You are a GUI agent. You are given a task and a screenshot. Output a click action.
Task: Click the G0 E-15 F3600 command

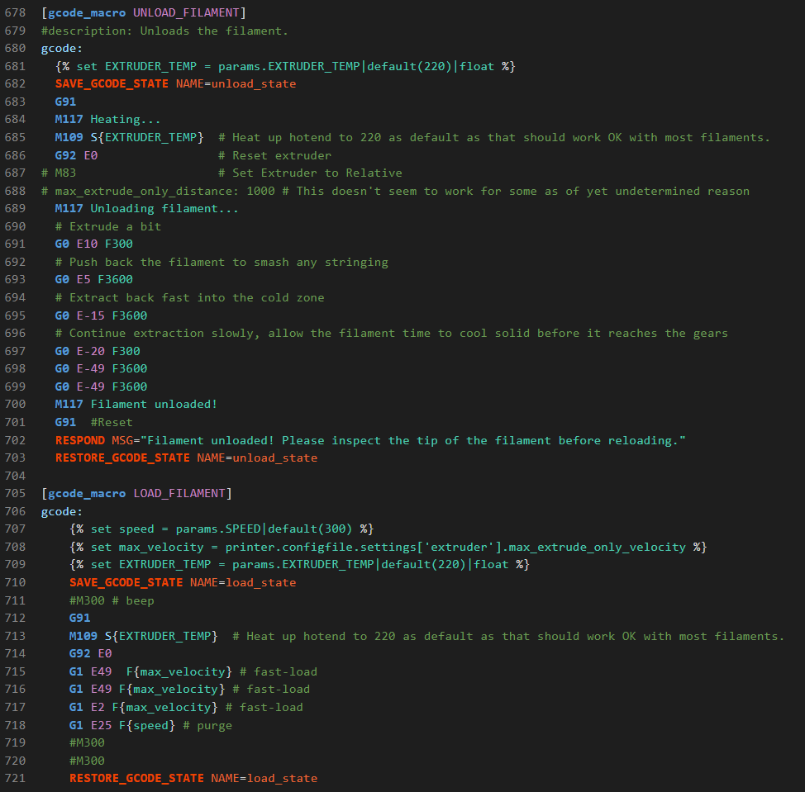(101, 316)
